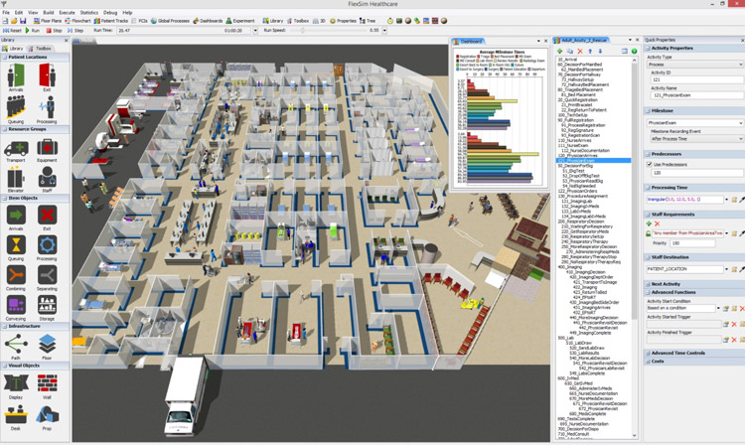The height and width of the screenshot is (445, 745).
Task: Open Floor Plans from the toolbar
Action: [48, 21]
